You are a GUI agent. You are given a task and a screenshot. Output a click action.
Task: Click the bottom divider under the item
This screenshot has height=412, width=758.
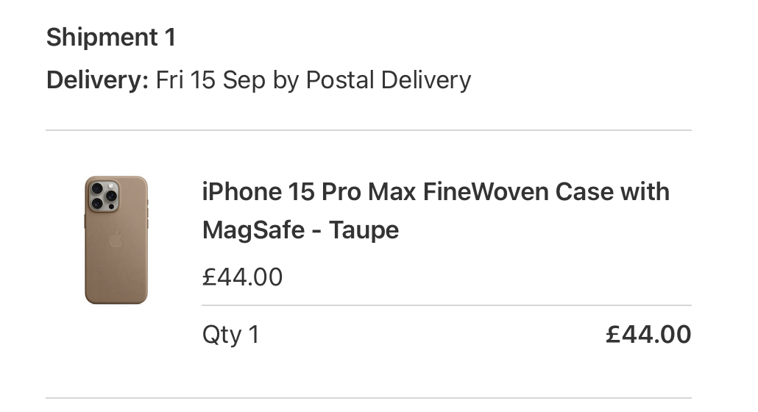coord(368,398)
